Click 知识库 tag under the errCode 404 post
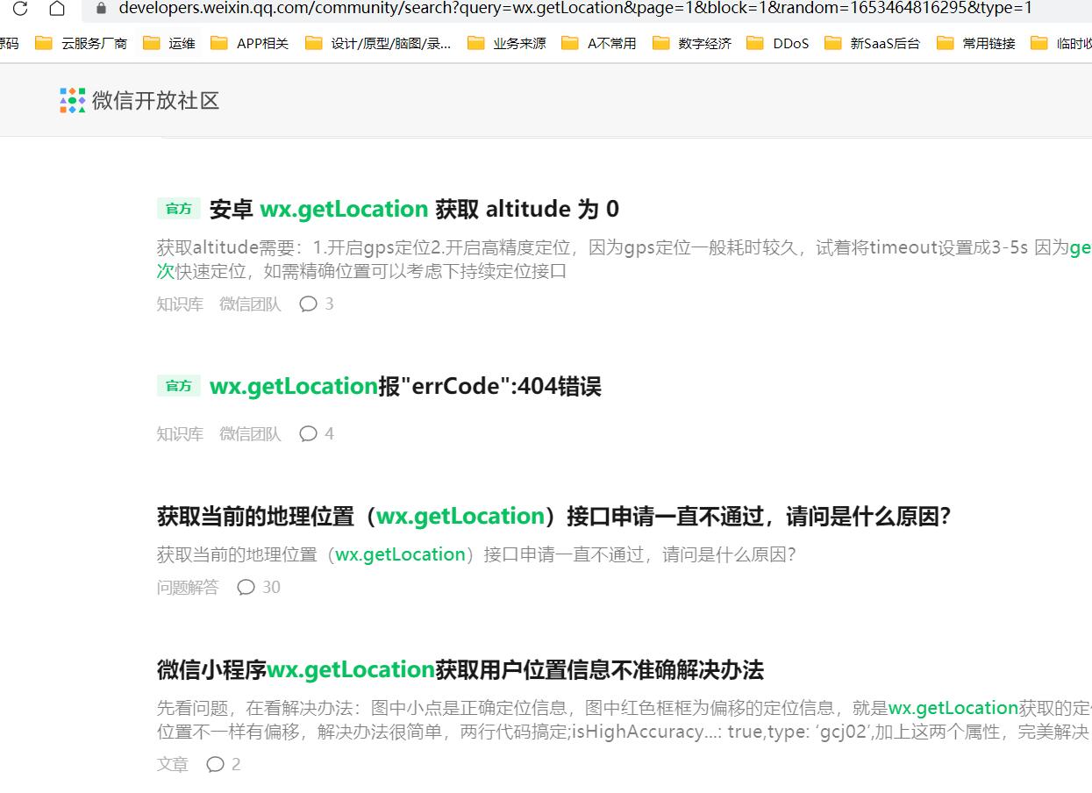This screenshot has width=1092, height=793. (x=180, y=433)
